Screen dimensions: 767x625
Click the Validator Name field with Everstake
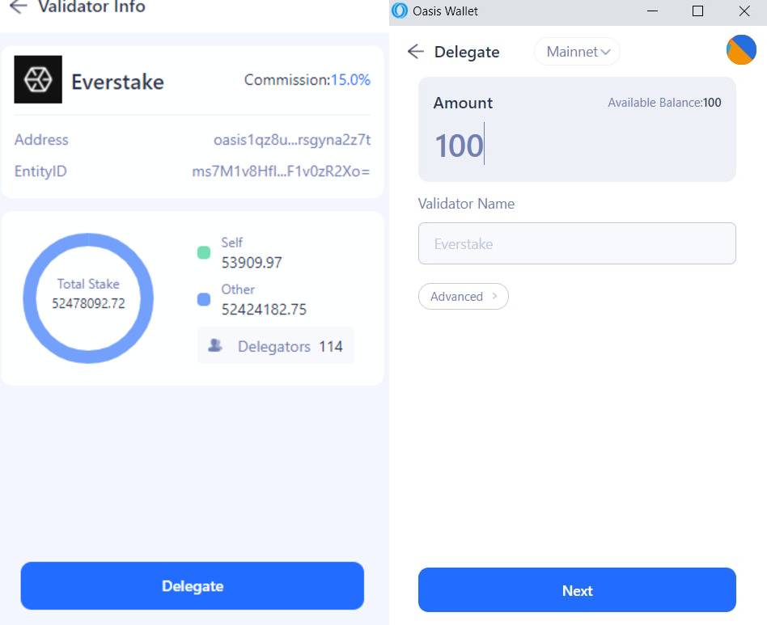(577, 243)
